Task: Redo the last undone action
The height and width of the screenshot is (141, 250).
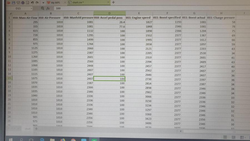Action: tap(37, 3)
